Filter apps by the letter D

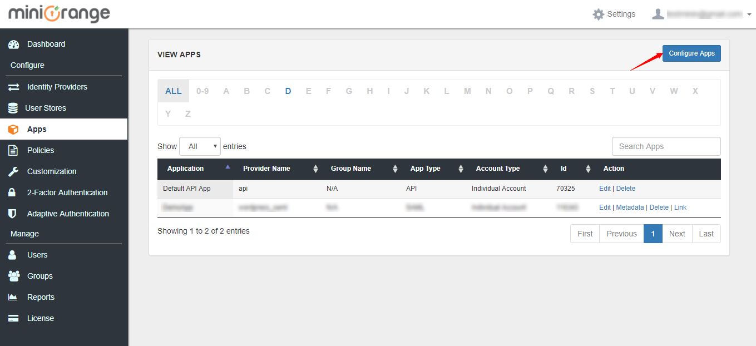tap(288, 90)
